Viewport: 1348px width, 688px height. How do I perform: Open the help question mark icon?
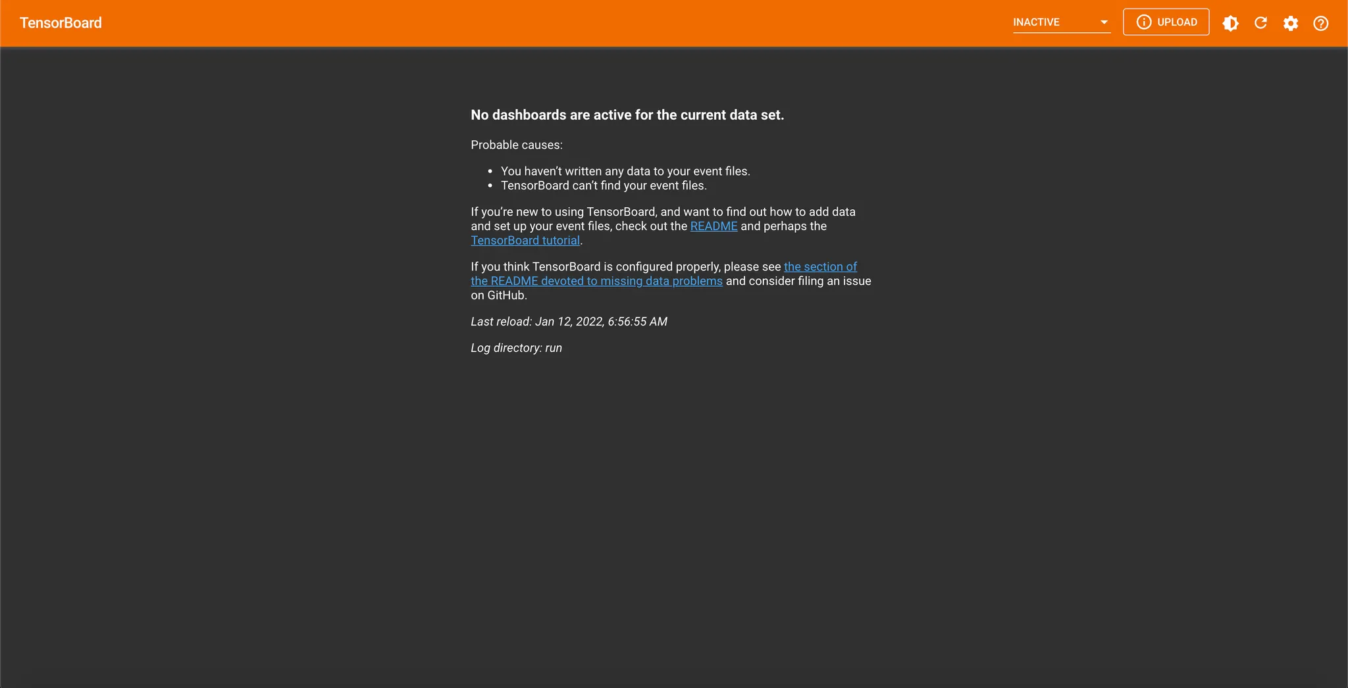click(1320, 24)
